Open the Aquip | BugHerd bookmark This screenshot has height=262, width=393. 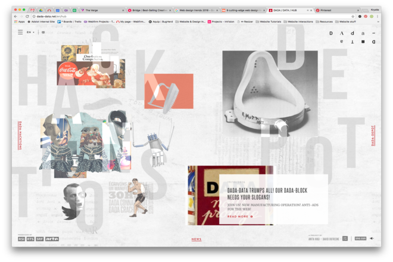(x=161, y=21)
